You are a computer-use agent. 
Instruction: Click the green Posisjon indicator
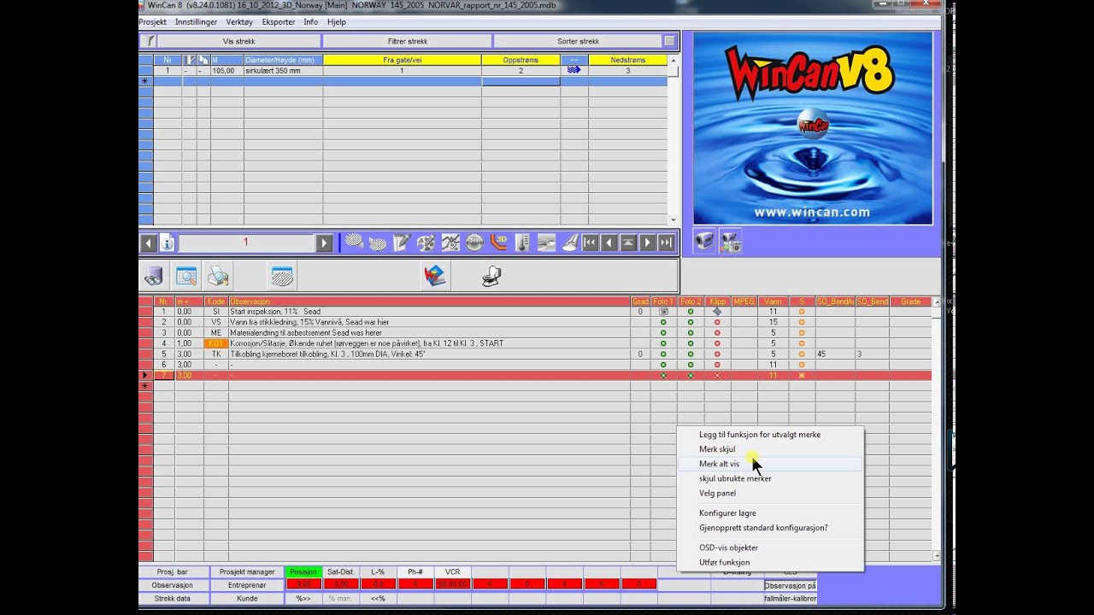click(x=303, y=572)
